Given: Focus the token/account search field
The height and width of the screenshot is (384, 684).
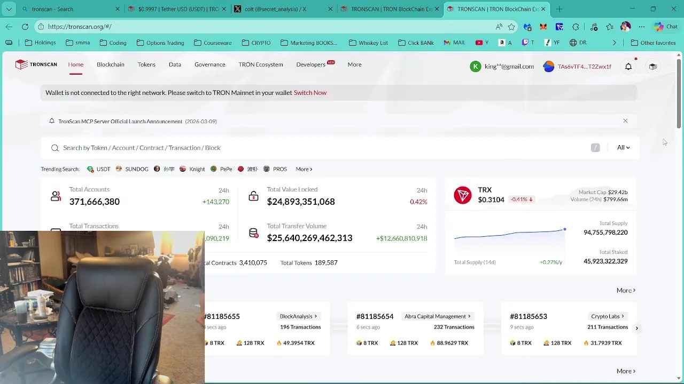Looking at the screenshot, I should click(321, 148).
